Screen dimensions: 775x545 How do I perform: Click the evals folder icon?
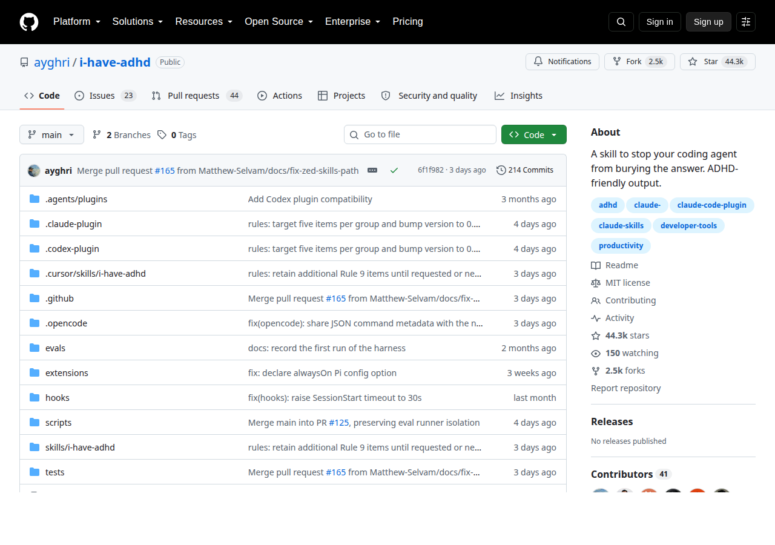35,348
